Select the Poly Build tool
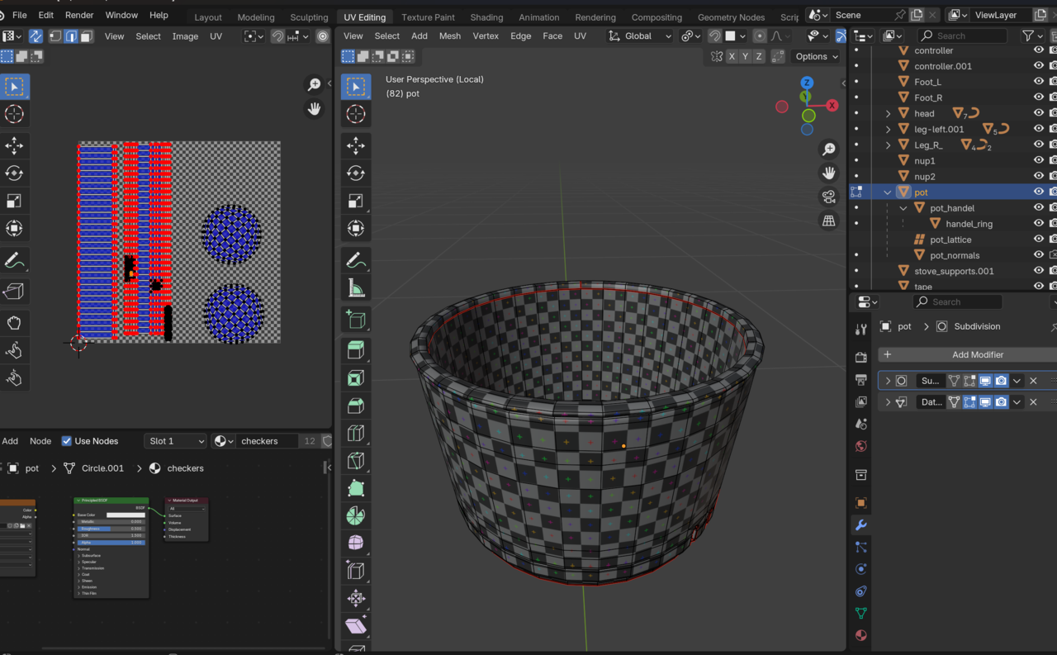 pyautogui.click(x=356, y=488)
